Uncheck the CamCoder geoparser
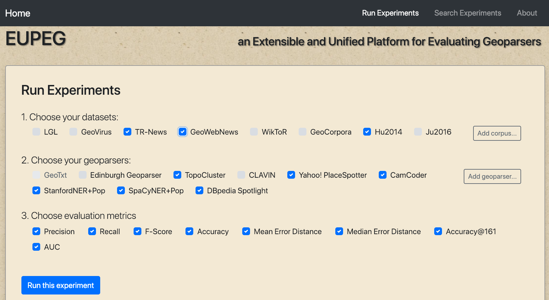The height and width of the screenshot is (300, 549). pos(383,175)
